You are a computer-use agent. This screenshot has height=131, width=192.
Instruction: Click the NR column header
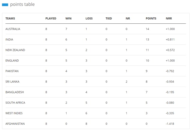coord(128,19)
